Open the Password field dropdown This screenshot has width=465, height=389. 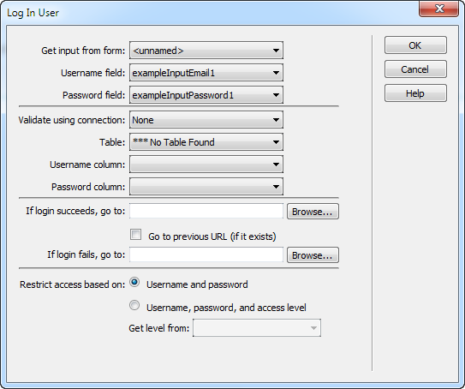[x=206, y=95]
